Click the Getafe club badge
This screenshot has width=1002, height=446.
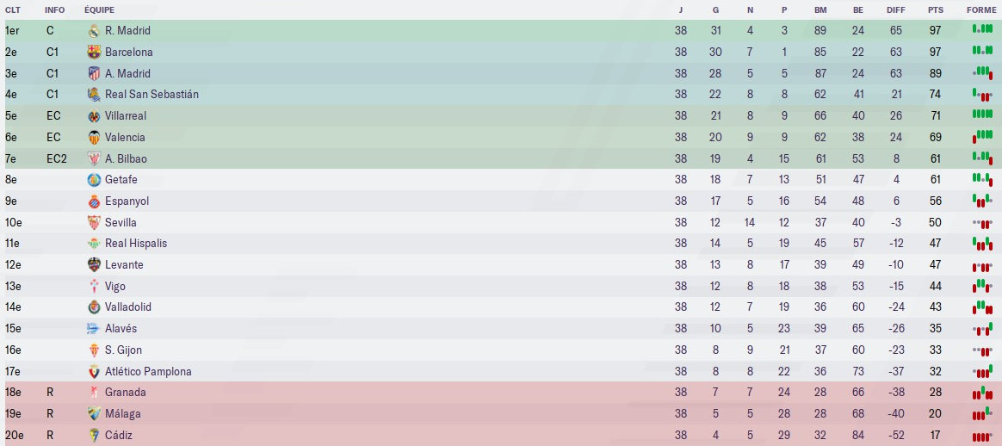coord(95,179)
